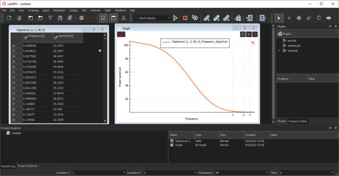
Task: Switch to the Property Editor tab
Action: [298, 121]
